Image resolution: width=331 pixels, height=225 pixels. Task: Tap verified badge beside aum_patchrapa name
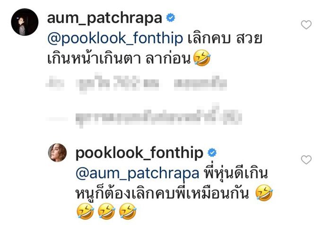171,18
